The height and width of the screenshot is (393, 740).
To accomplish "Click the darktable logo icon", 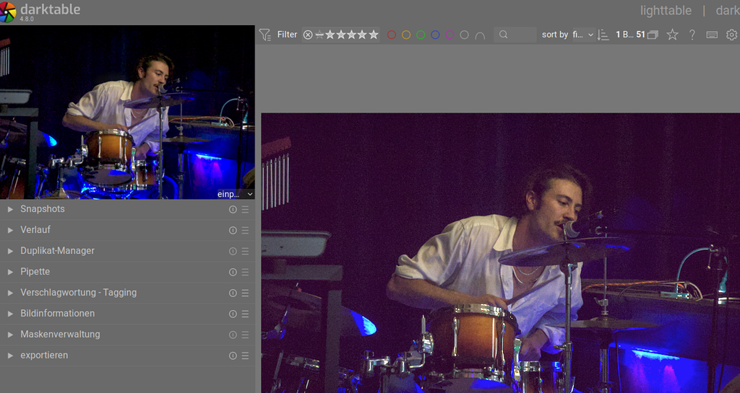I will (x=8, y=12).
